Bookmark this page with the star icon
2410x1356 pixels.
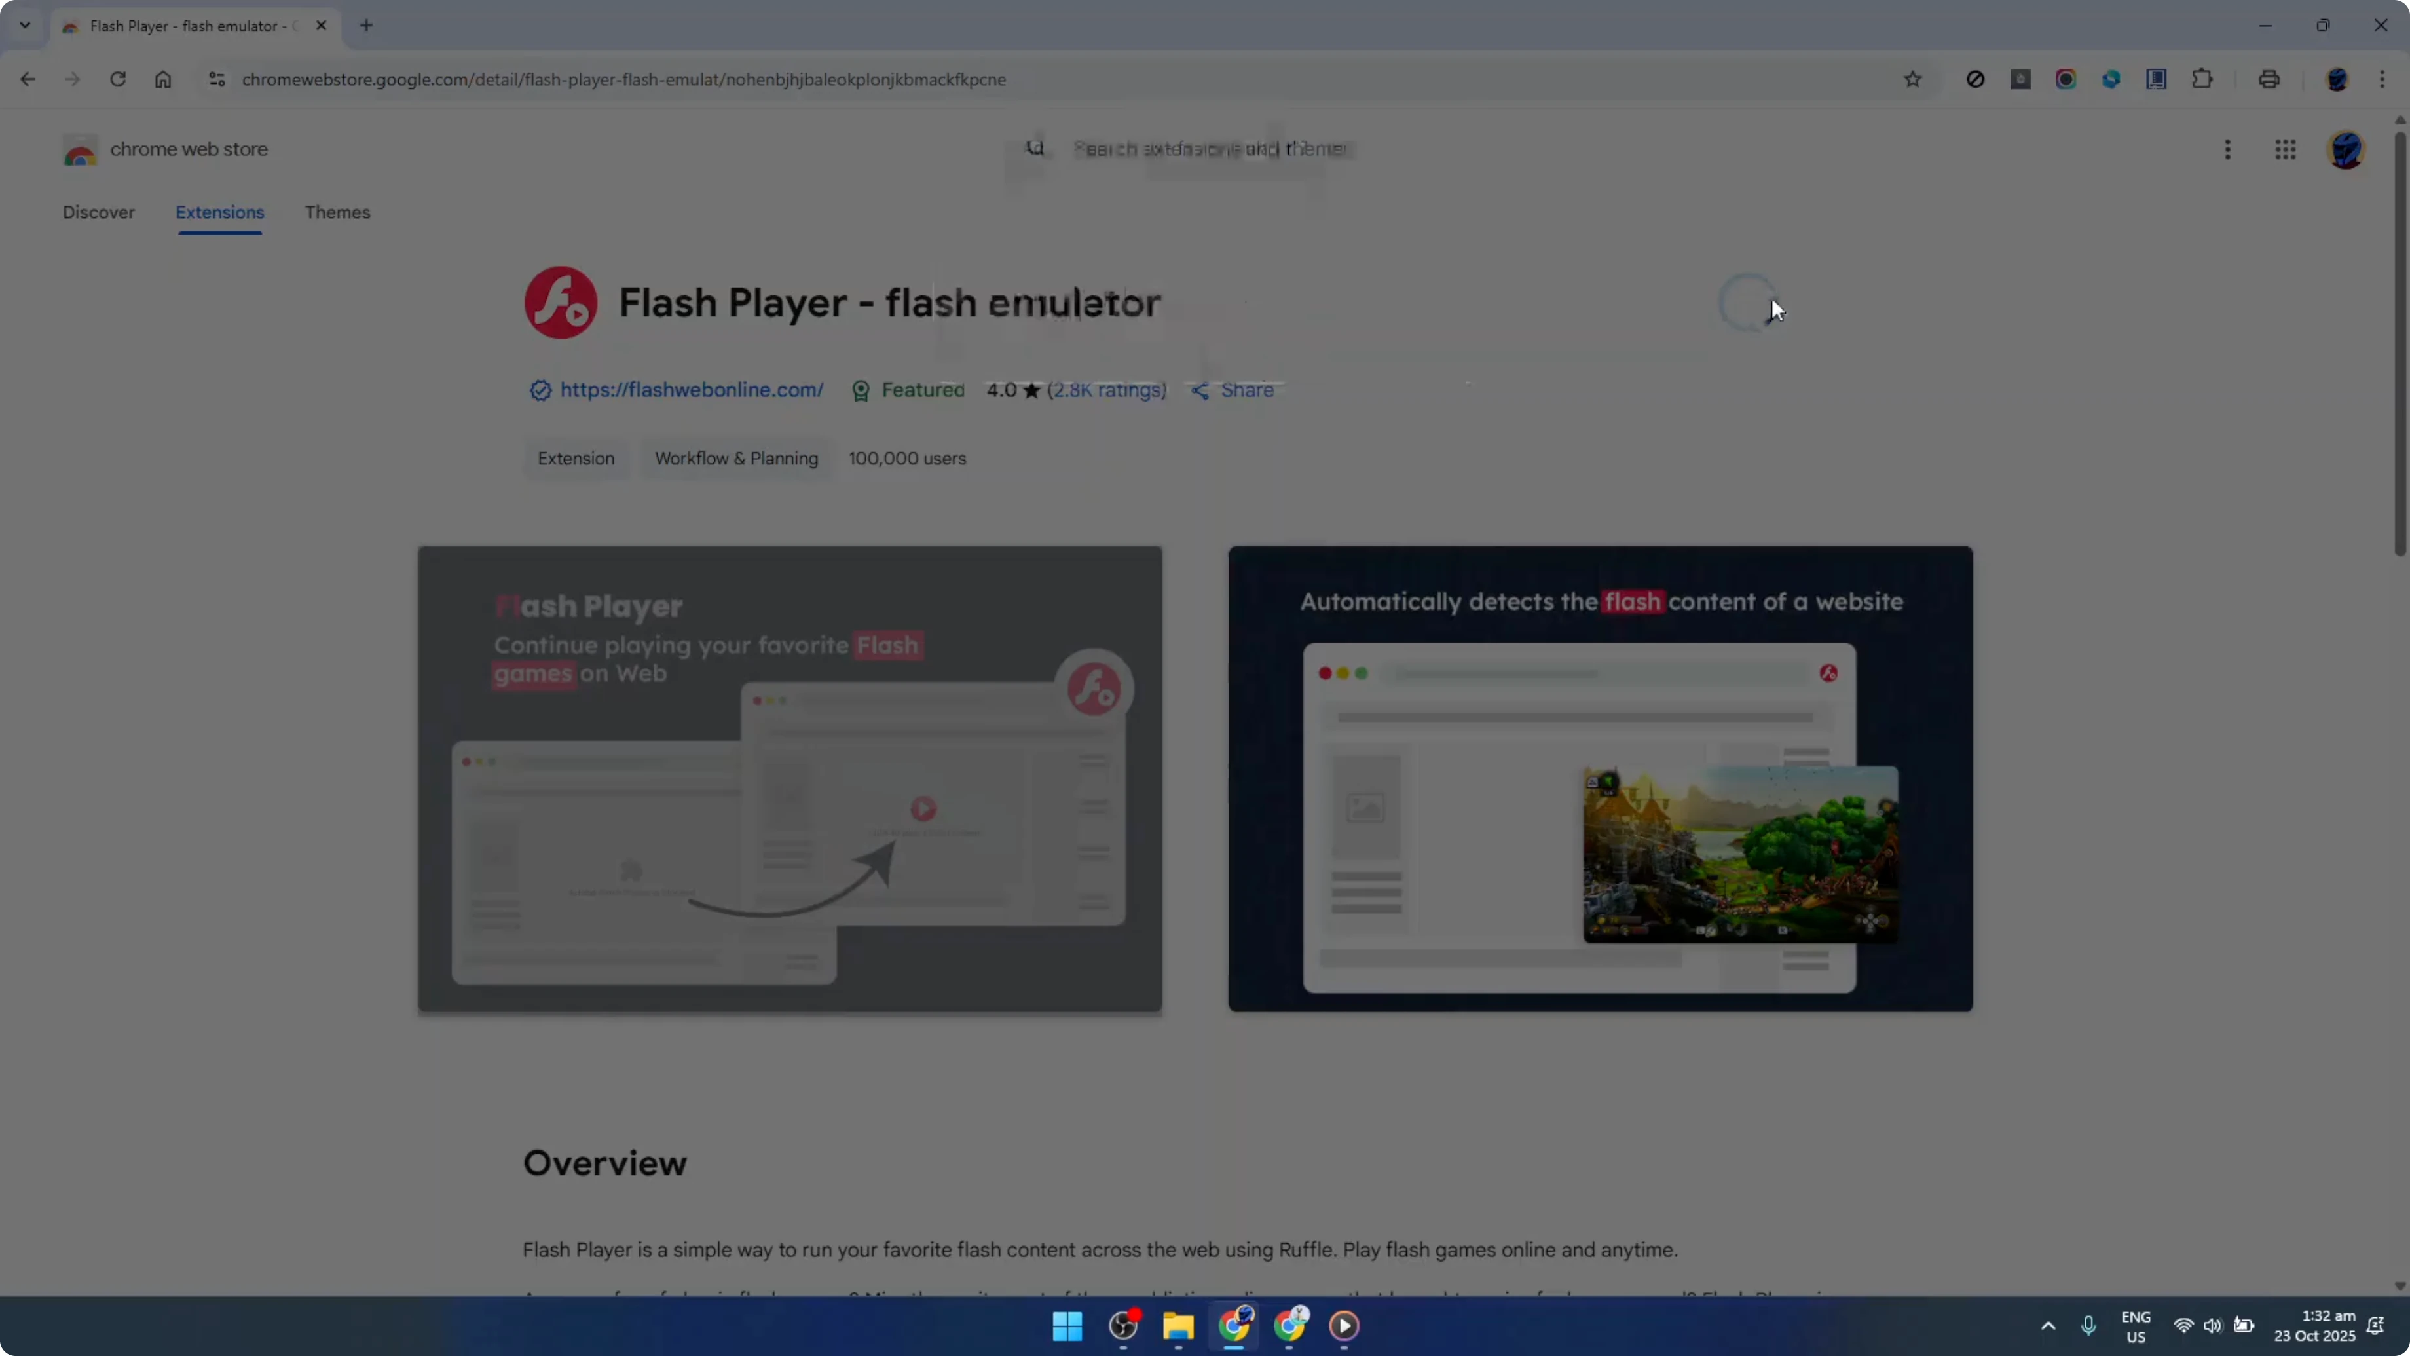pyautogui.click(x=1913, y=79)
